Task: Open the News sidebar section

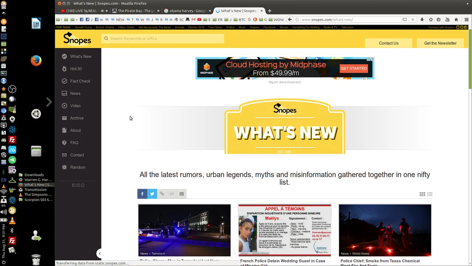Action: [71, 93]
